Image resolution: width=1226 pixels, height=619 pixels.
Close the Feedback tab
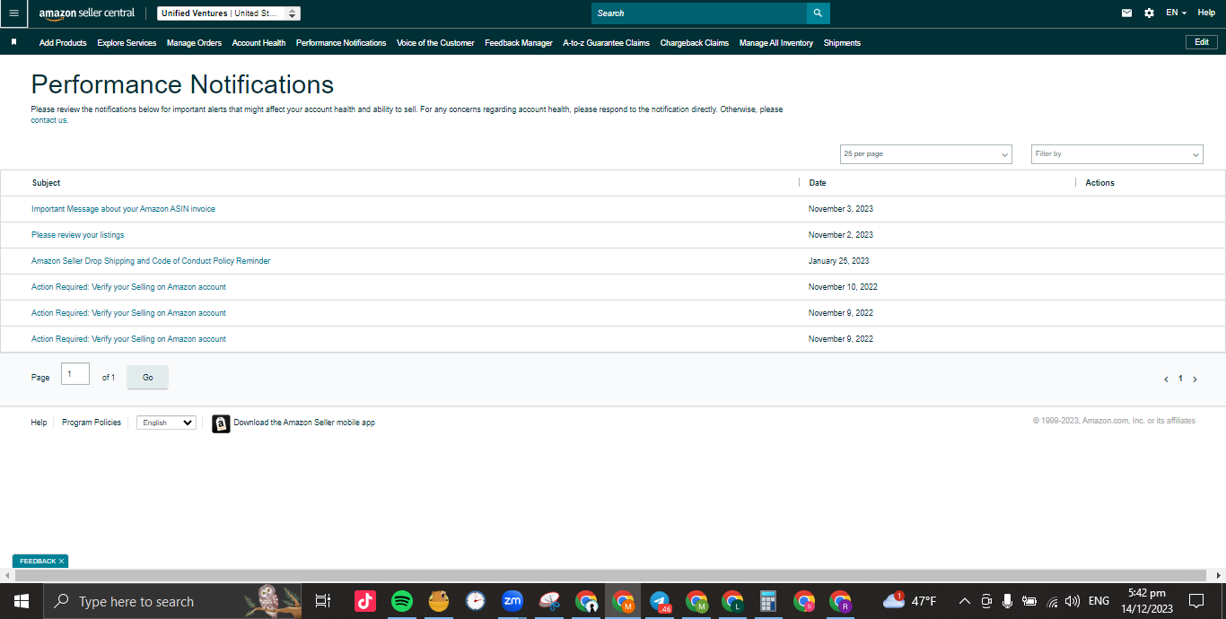(x=62, y=562)
